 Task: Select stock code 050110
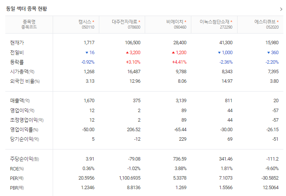click(88, 27)
